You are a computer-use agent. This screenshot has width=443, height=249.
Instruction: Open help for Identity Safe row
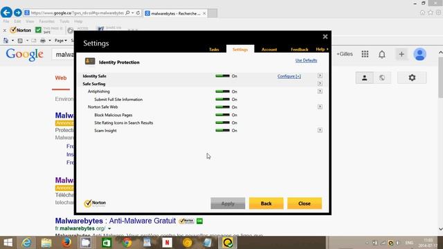(x=320, y=75)
